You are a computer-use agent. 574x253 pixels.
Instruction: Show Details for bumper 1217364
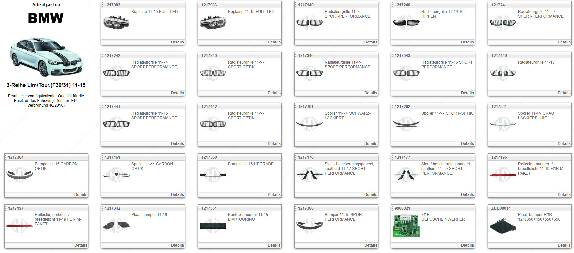(x=81, y=195)
